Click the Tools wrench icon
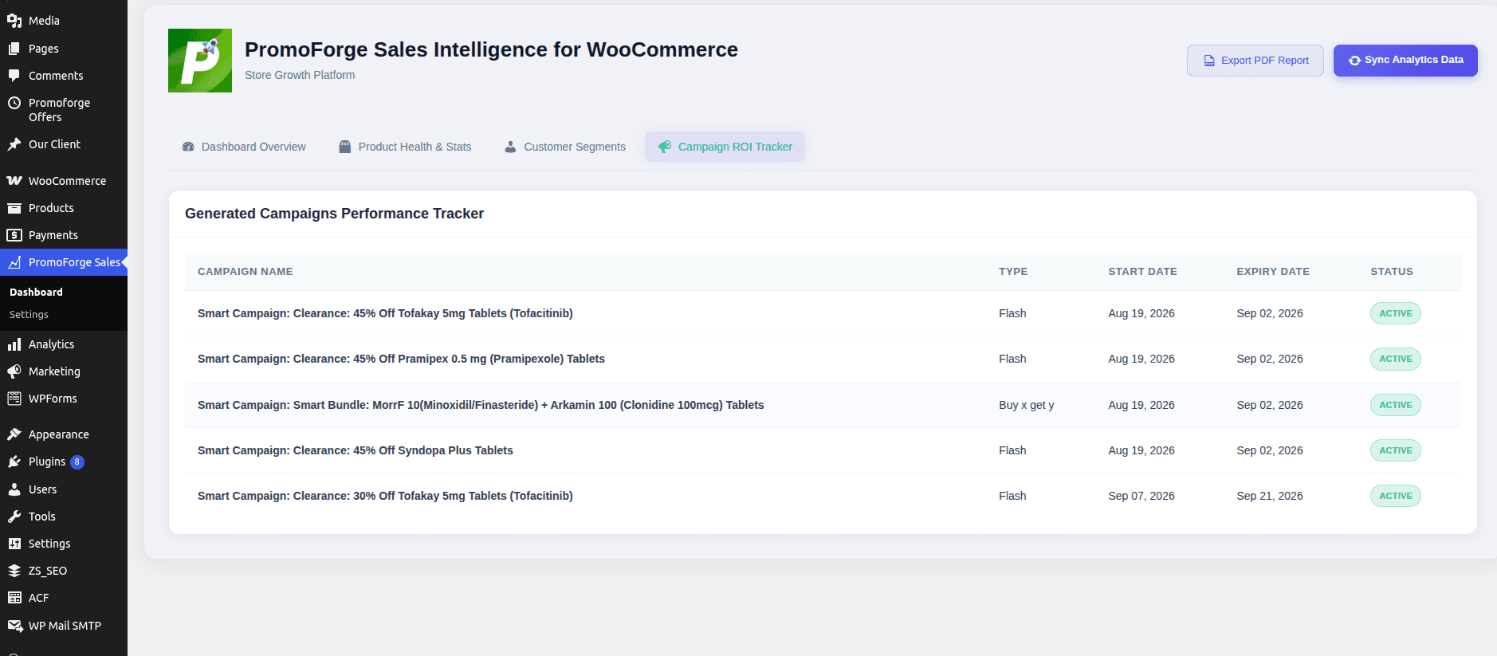The height and width of the screenshot is (656, 1497). tap(14, 517)
